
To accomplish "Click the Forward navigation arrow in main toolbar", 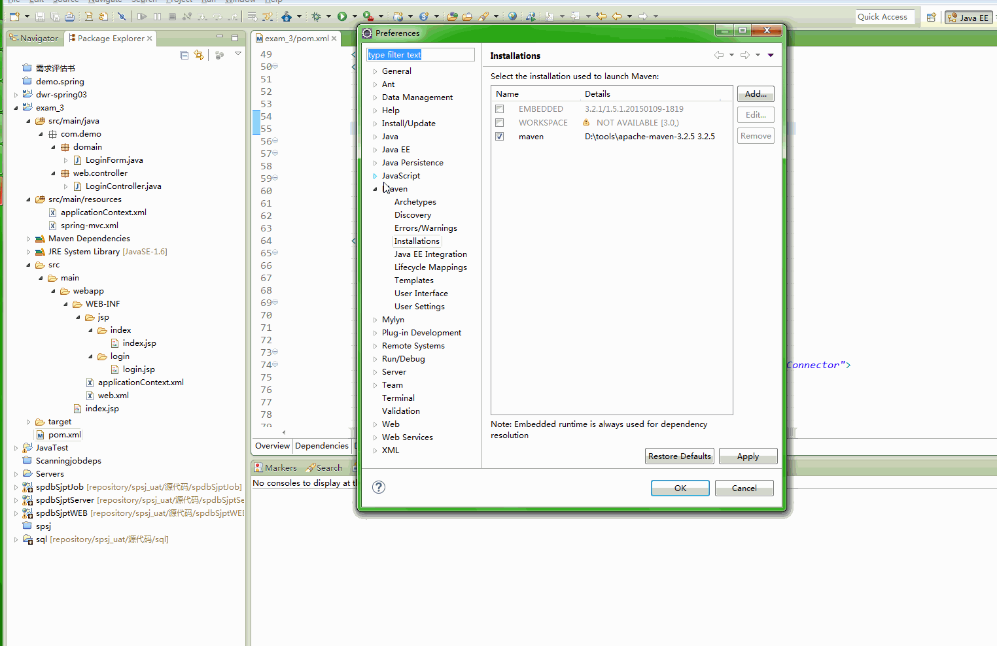I will (x=643, y=16).
